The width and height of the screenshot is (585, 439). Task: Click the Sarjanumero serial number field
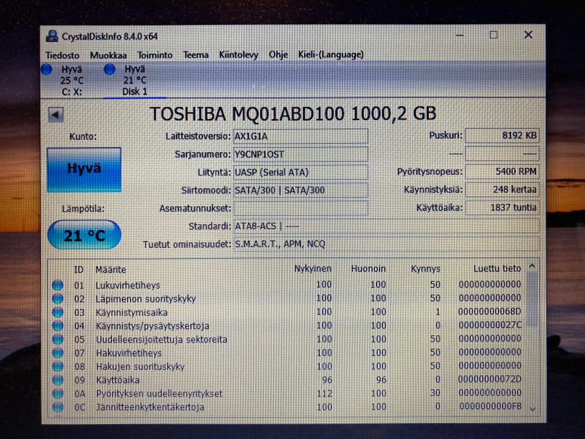pyautogui.click(x=300, y=154)
